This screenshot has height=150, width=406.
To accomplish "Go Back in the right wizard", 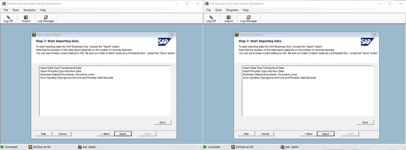I will [309, 134].
